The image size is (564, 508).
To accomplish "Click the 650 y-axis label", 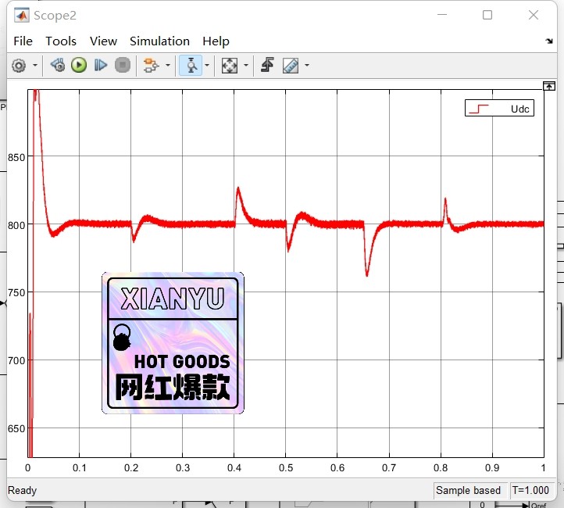I will coord(16,429).
